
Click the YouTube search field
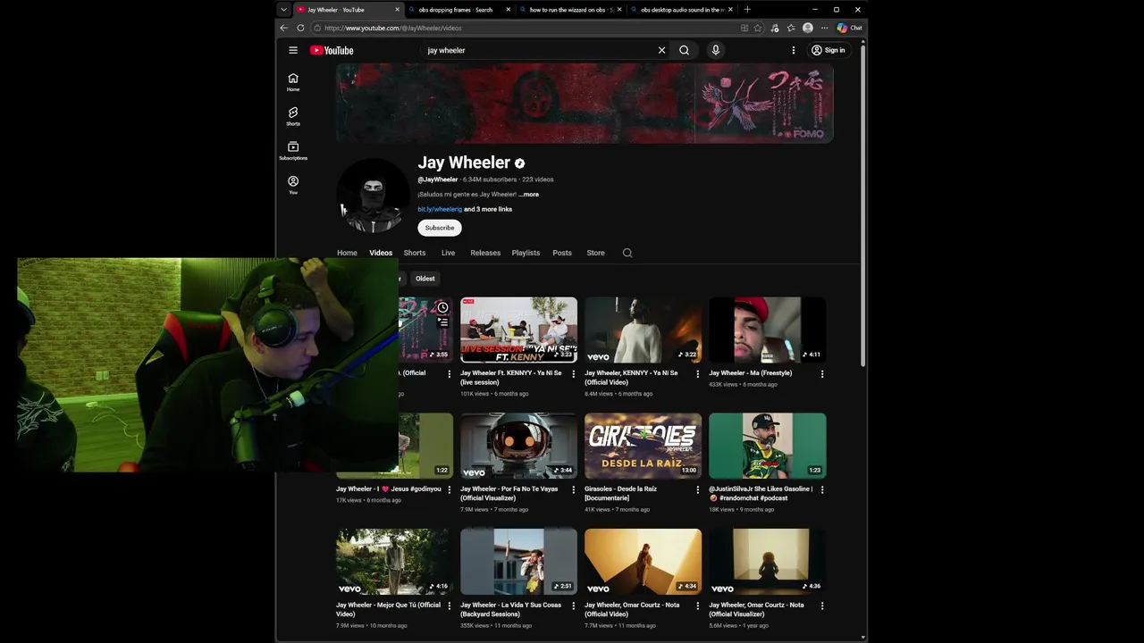(x=541, y=50)
